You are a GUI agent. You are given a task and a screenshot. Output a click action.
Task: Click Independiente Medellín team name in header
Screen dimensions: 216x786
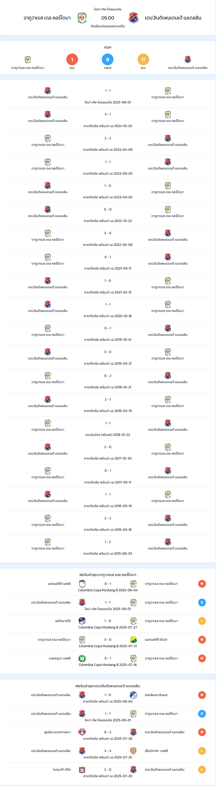click(173, 18)
